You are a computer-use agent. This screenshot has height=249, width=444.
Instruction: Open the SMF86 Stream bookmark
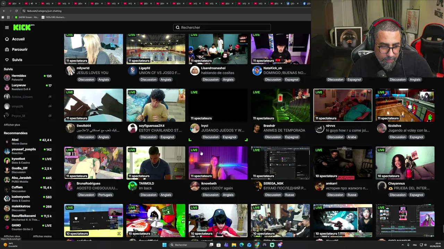click(x=26, y=17)
